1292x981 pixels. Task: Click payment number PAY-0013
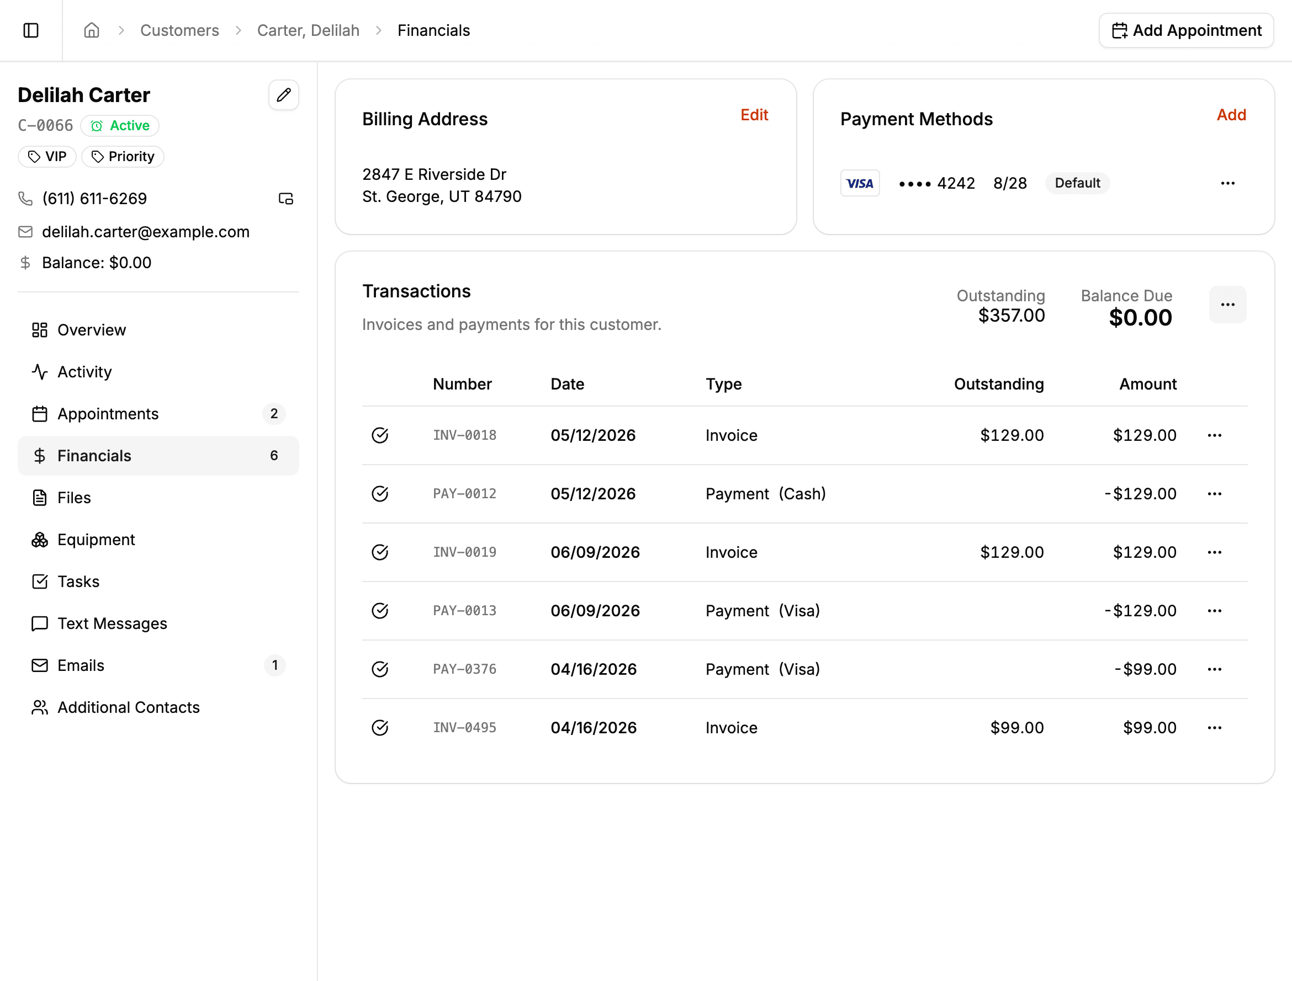464,611
